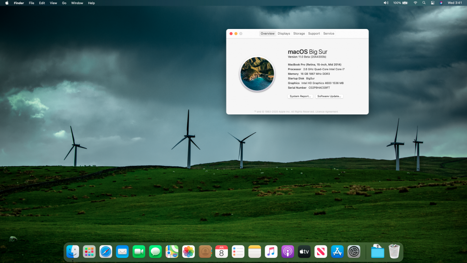Open the Mail app in the Dock
This screenshot has height=263, width=467.
122,252
